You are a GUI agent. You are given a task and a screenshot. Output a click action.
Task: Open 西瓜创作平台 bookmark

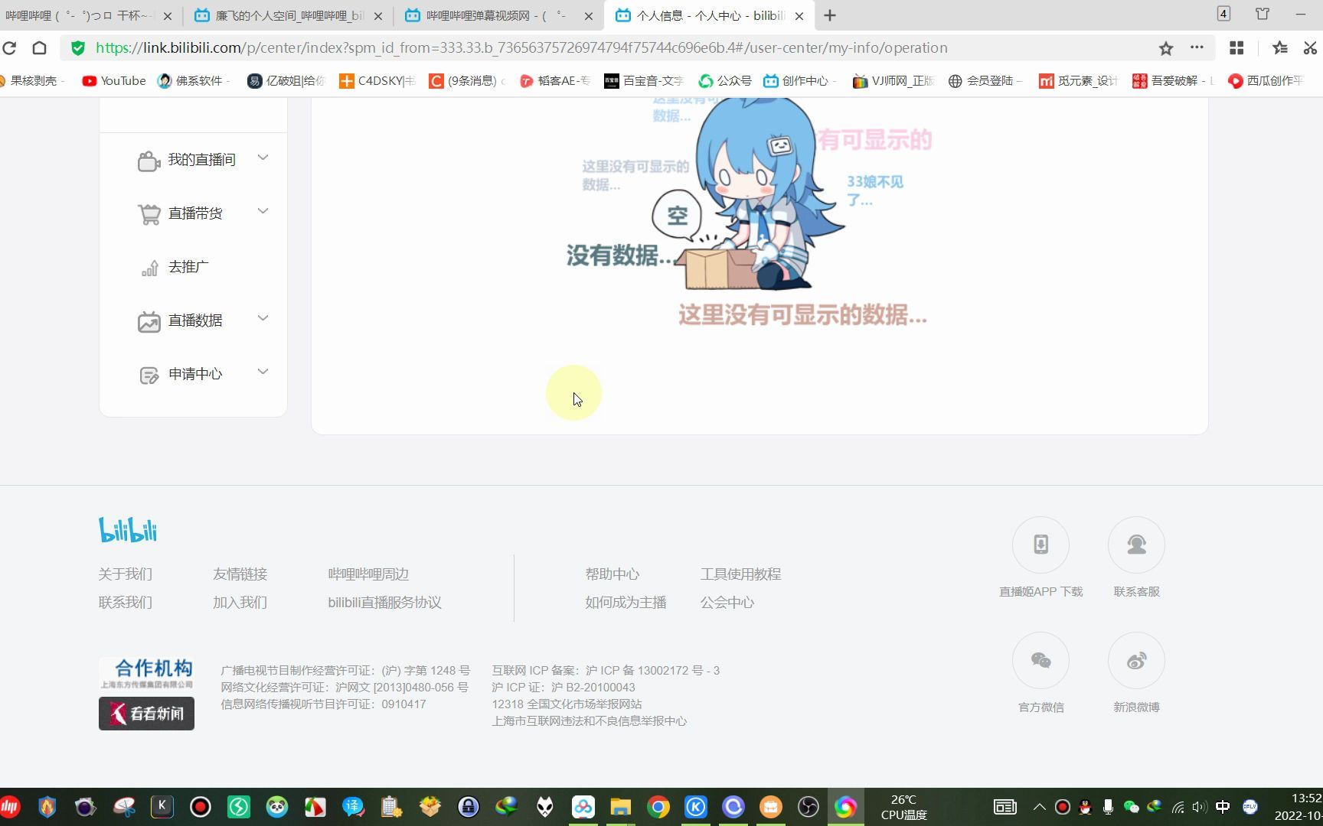(1265, 80)
